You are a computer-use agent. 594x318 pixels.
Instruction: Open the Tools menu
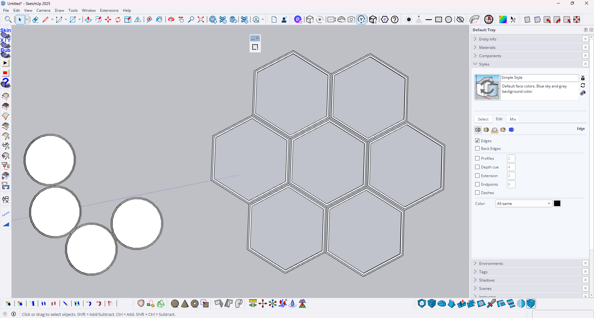(x=73, y=10)
